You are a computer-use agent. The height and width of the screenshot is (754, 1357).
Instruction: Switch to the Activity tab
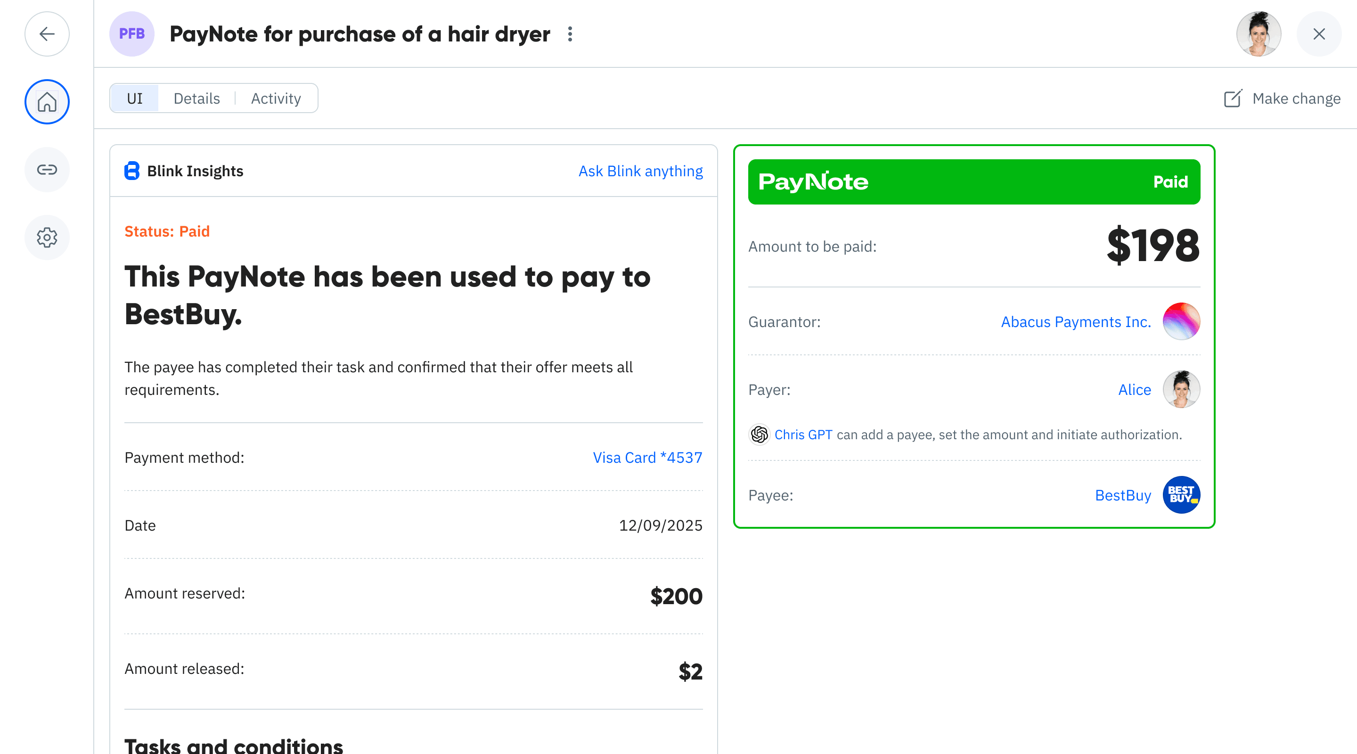coord(276,98)
